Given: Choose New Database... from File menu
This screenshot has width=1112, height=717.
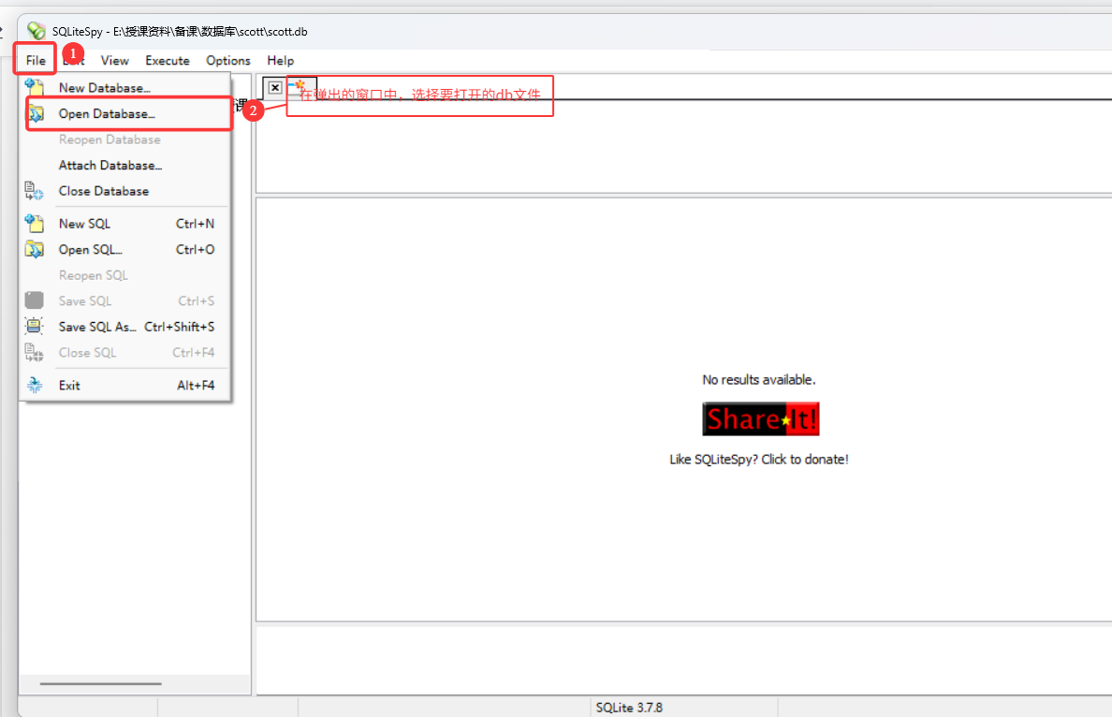Looking at the screenshot, I should click(x=124, y=88).
